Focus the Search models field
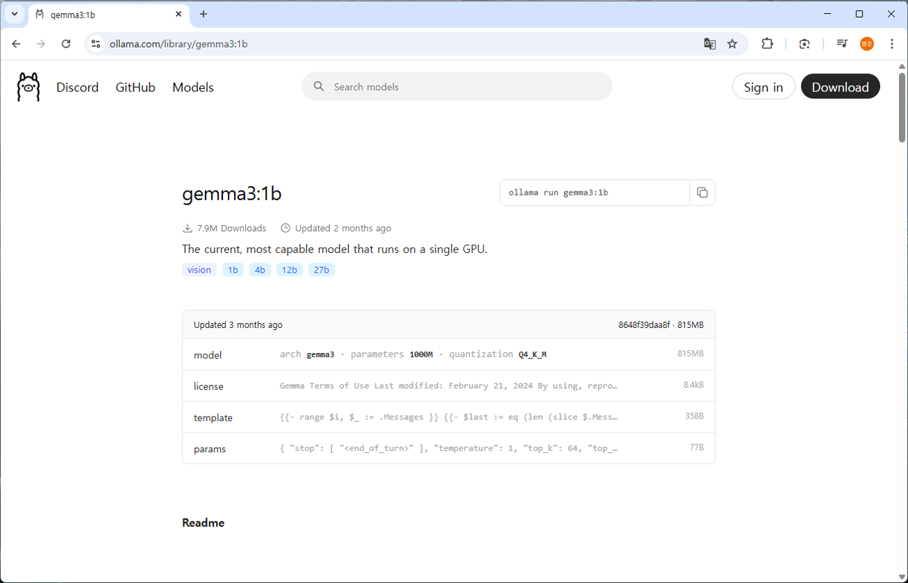This screenshot has height=583, width=908. pos(457,87)
